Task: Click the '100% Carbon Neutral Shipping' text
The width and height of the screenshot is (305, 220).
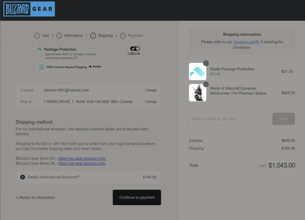Action: [67, 67]
